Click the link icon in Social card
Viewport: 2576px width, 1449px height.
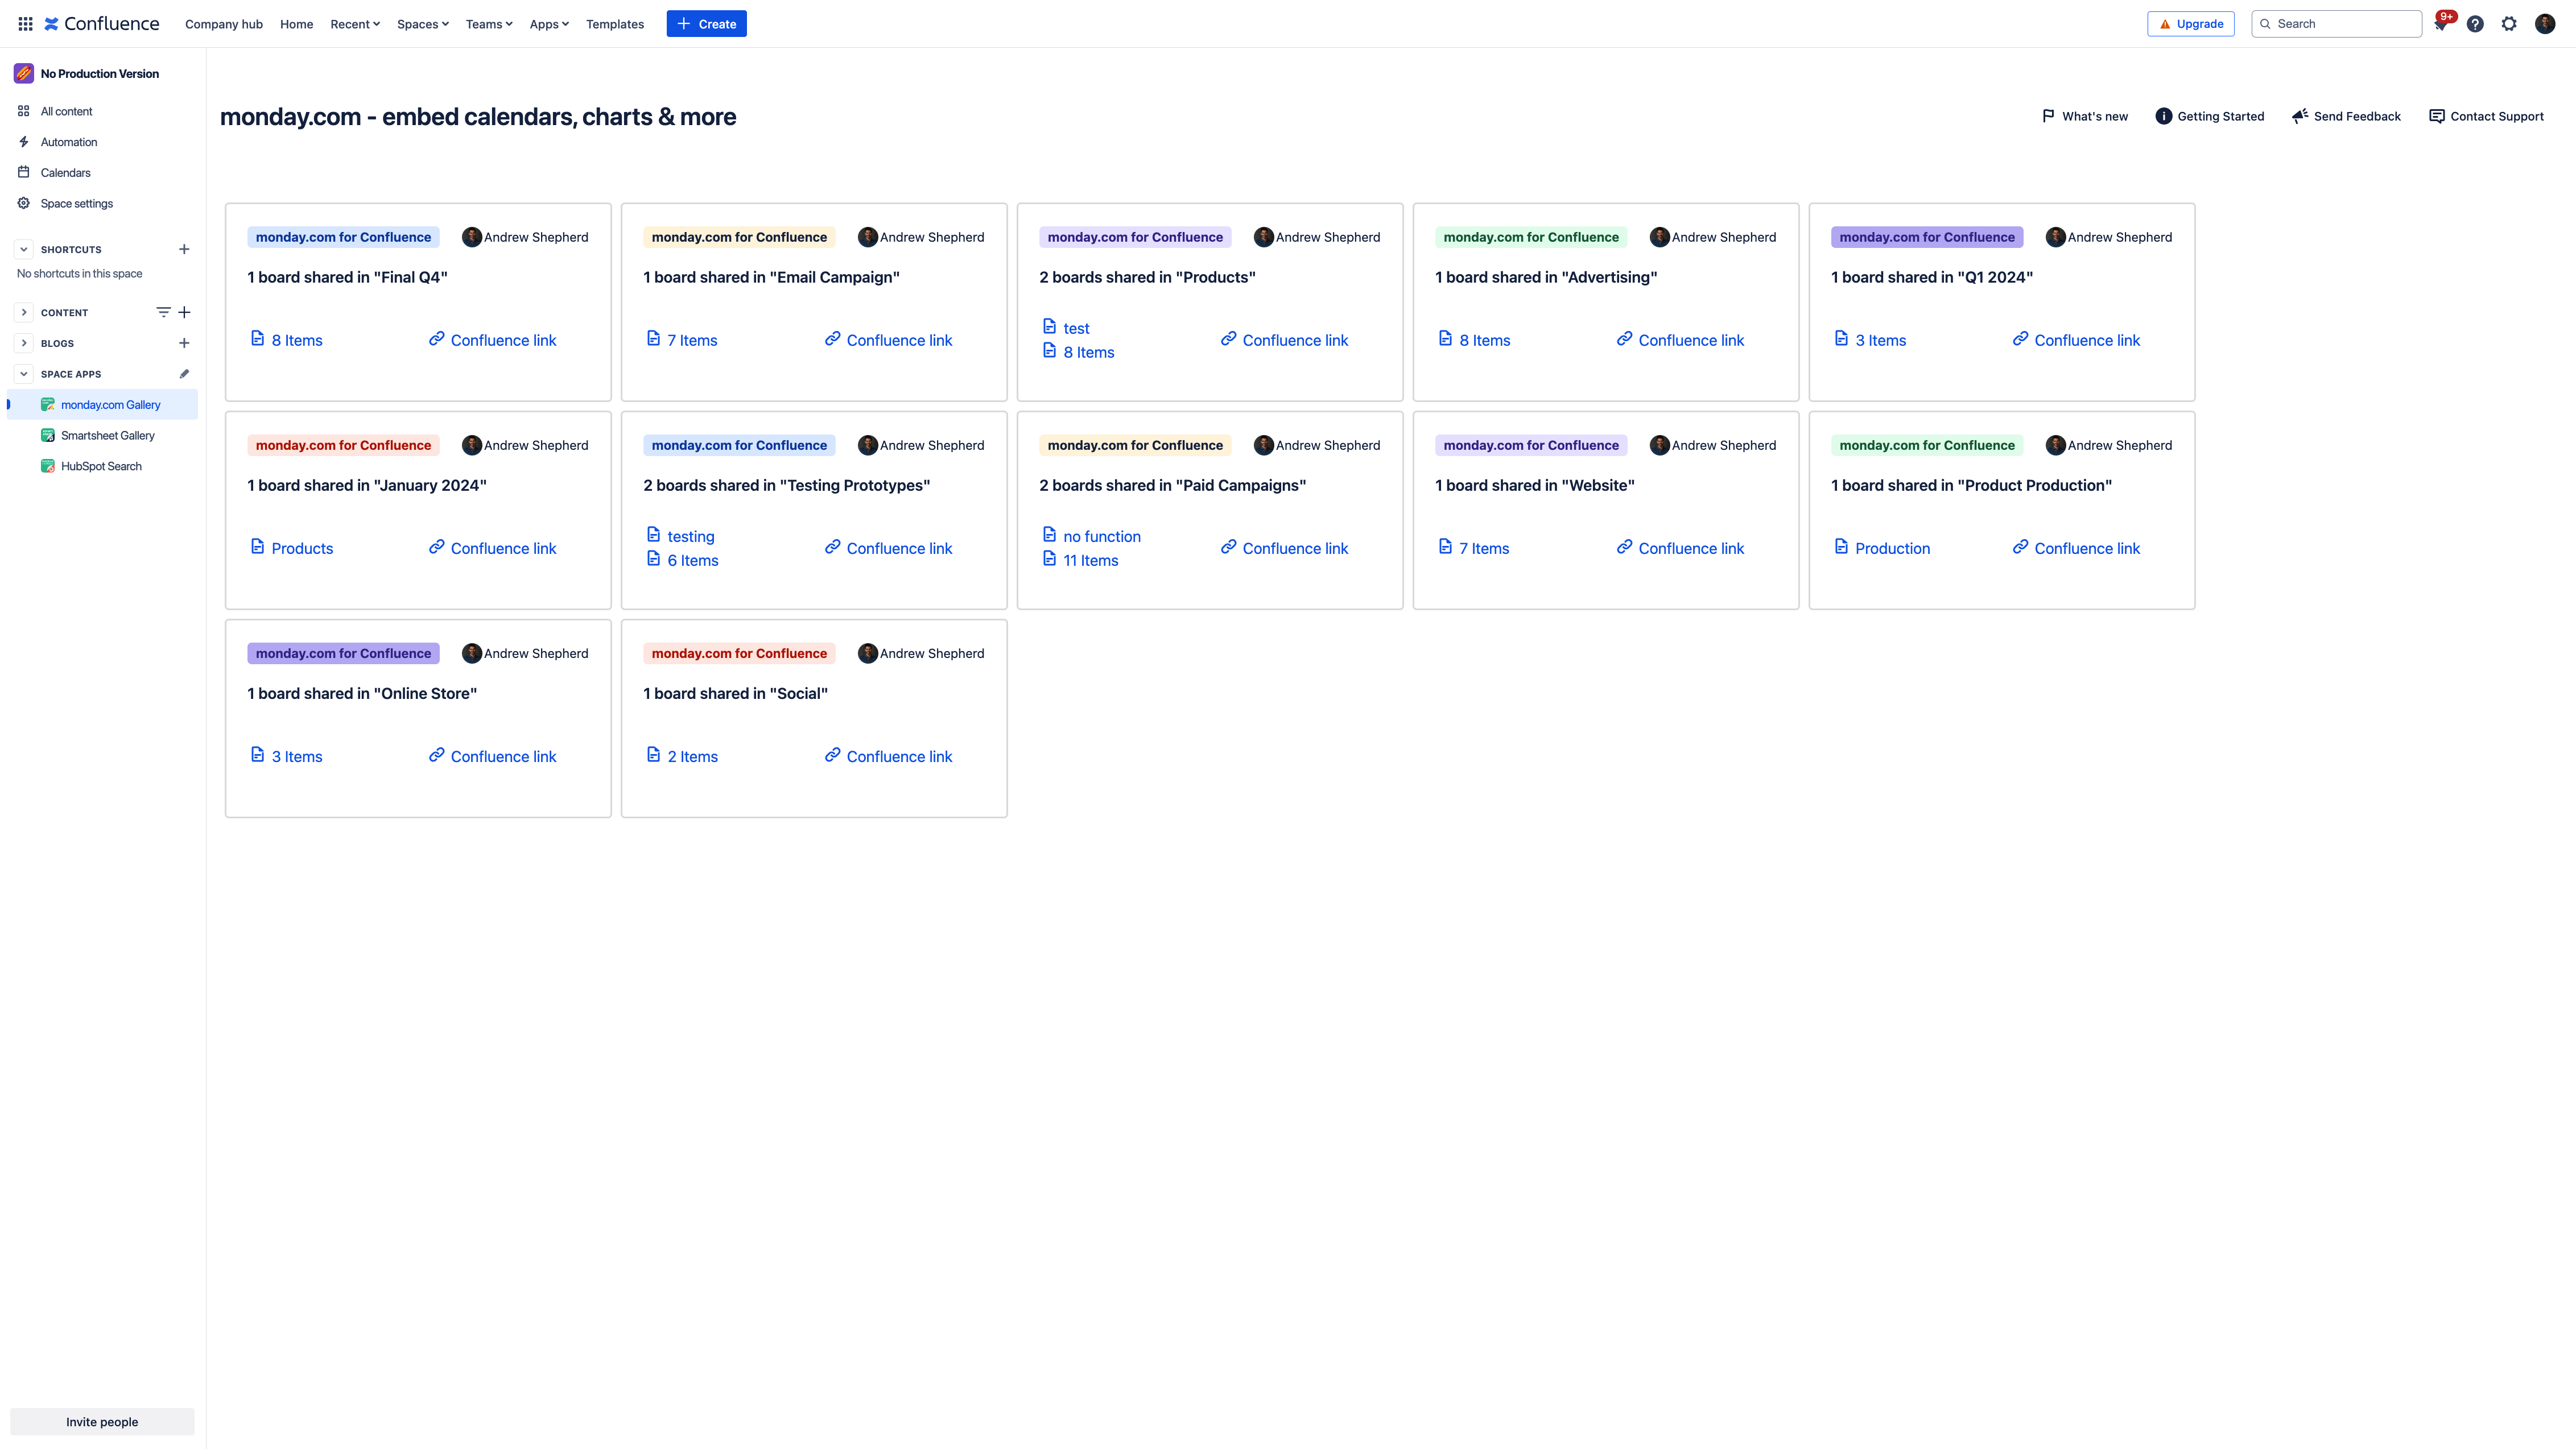click(833, 755)
